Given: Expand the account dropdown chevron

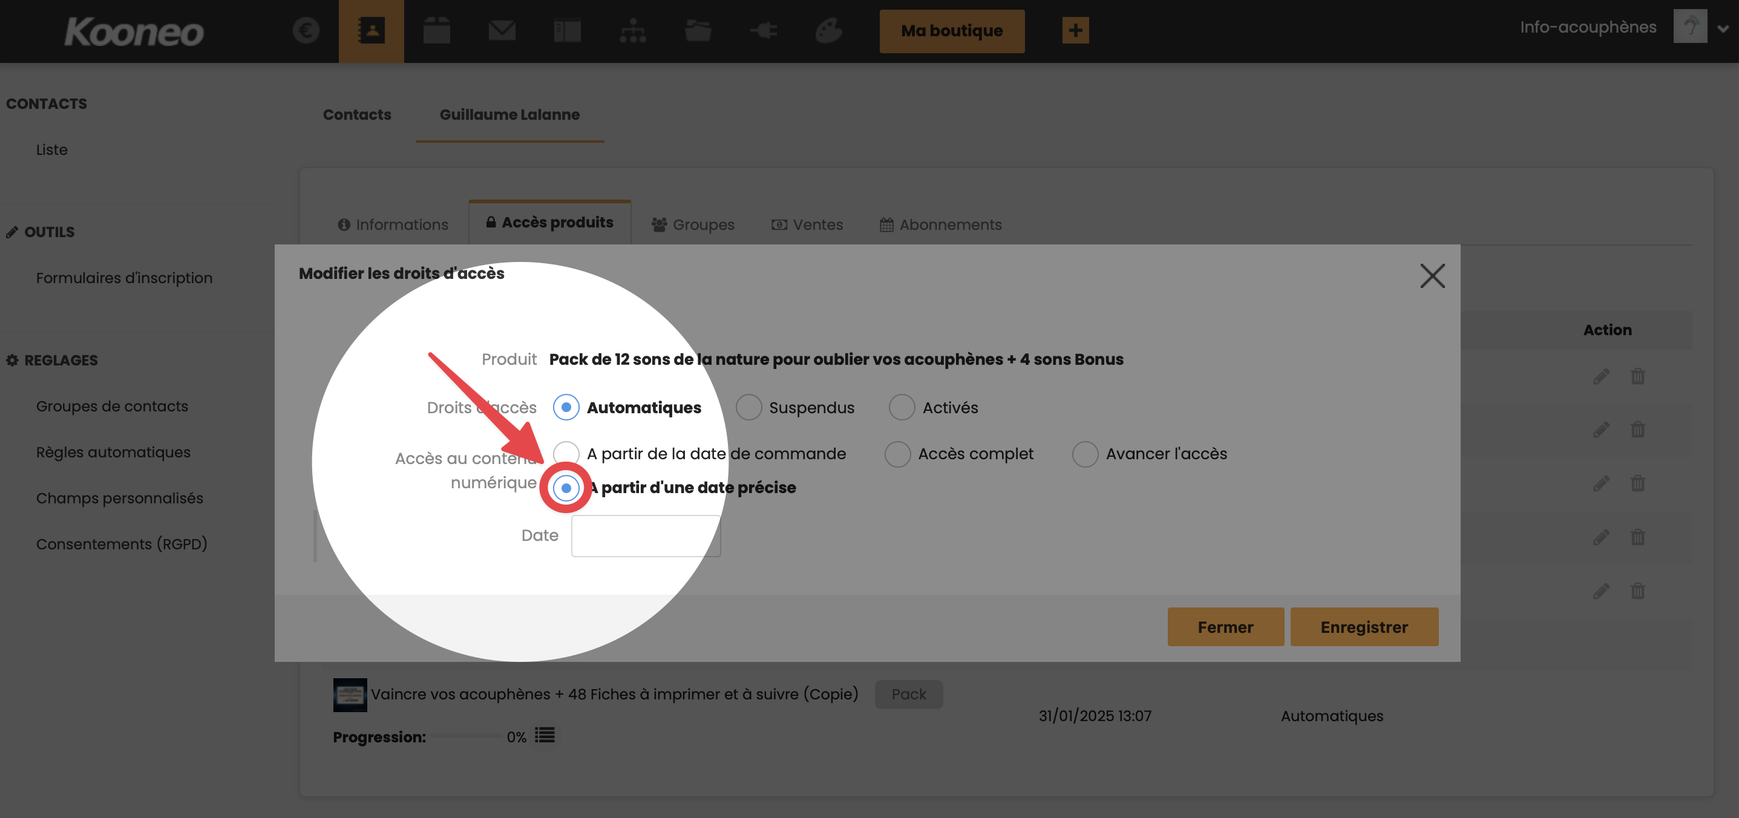Looking at the screenshot, I should point(1723,28).
